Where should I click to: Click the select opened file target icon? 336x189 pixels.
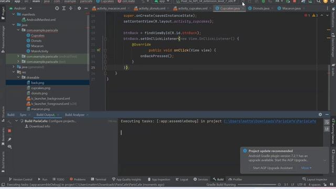click(57, 8)
